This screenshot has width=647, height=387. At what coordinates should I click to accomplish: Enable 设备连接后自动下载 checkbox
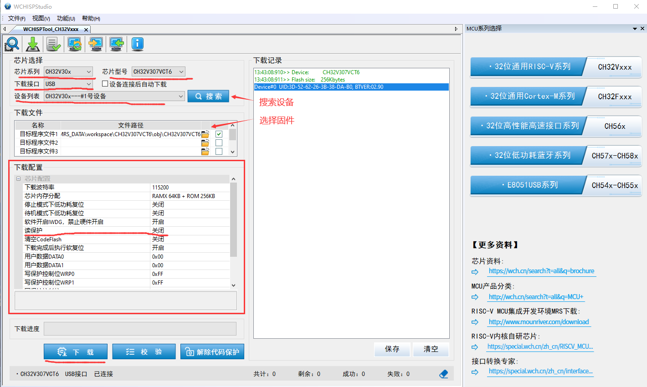(x=105, y=84)
